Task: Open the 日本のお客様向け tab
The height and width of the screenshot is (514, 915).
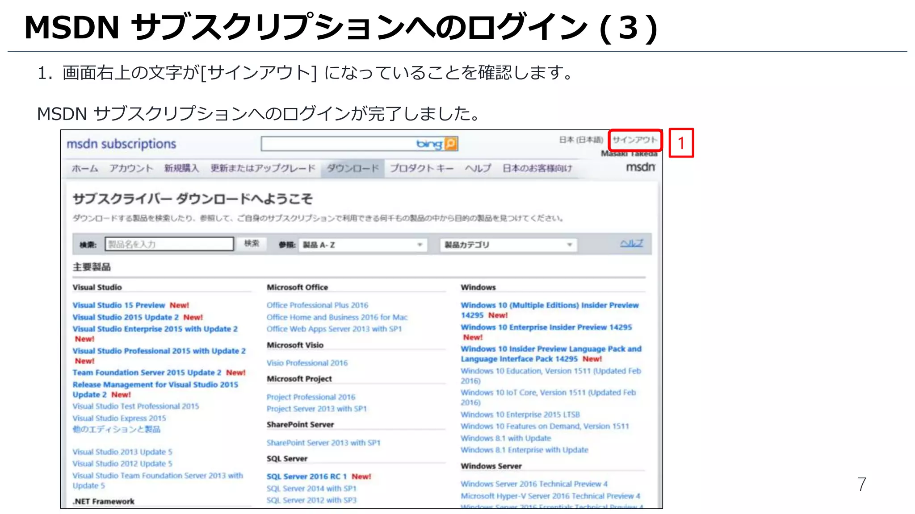Action: point(537,168)
